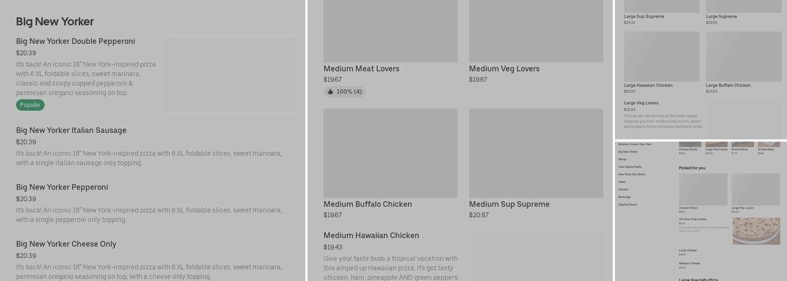This screenshot has height=281, width=787.
Task: Open the Medium Veg Lovers item
Action: [x=504, y=69]
